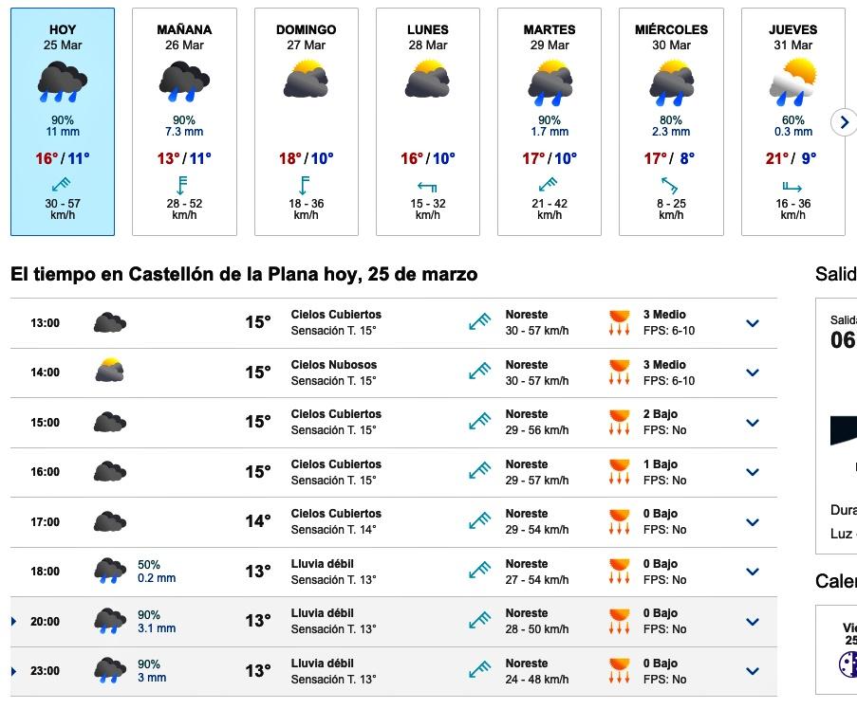Click the northeast wind arrow at 15:00
857x709 pixels.
point(479,422)
